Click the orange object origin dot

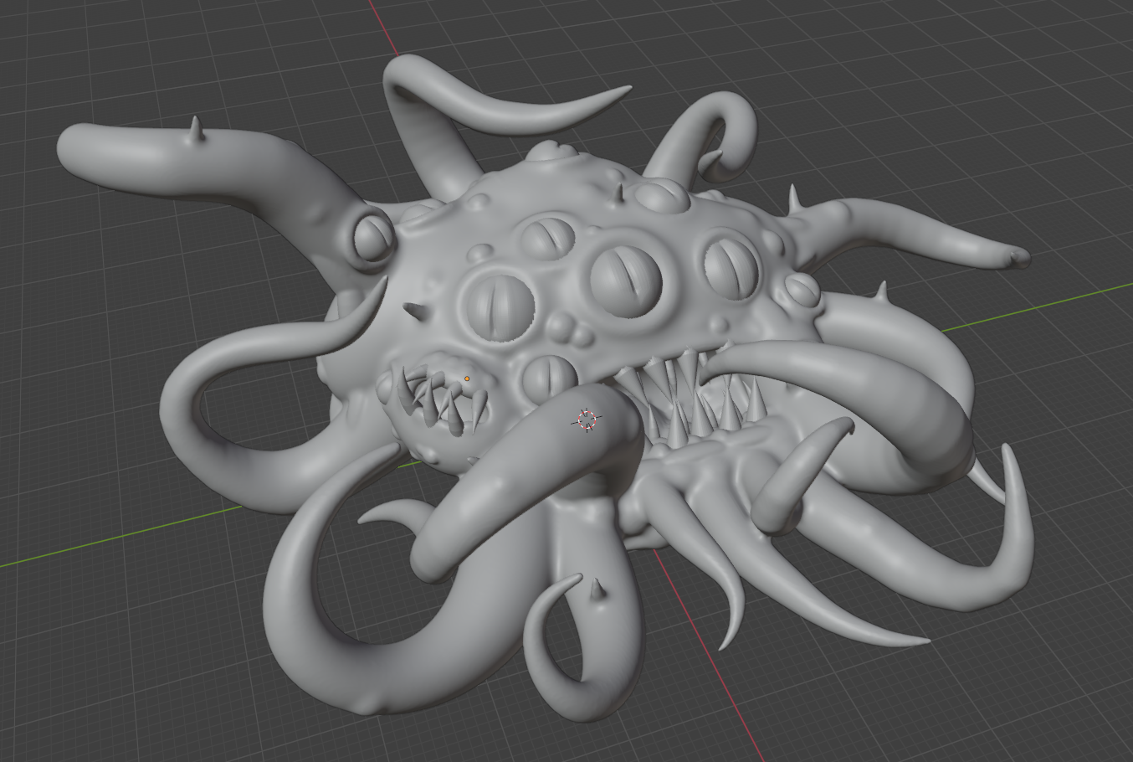(x=467, y=378)
